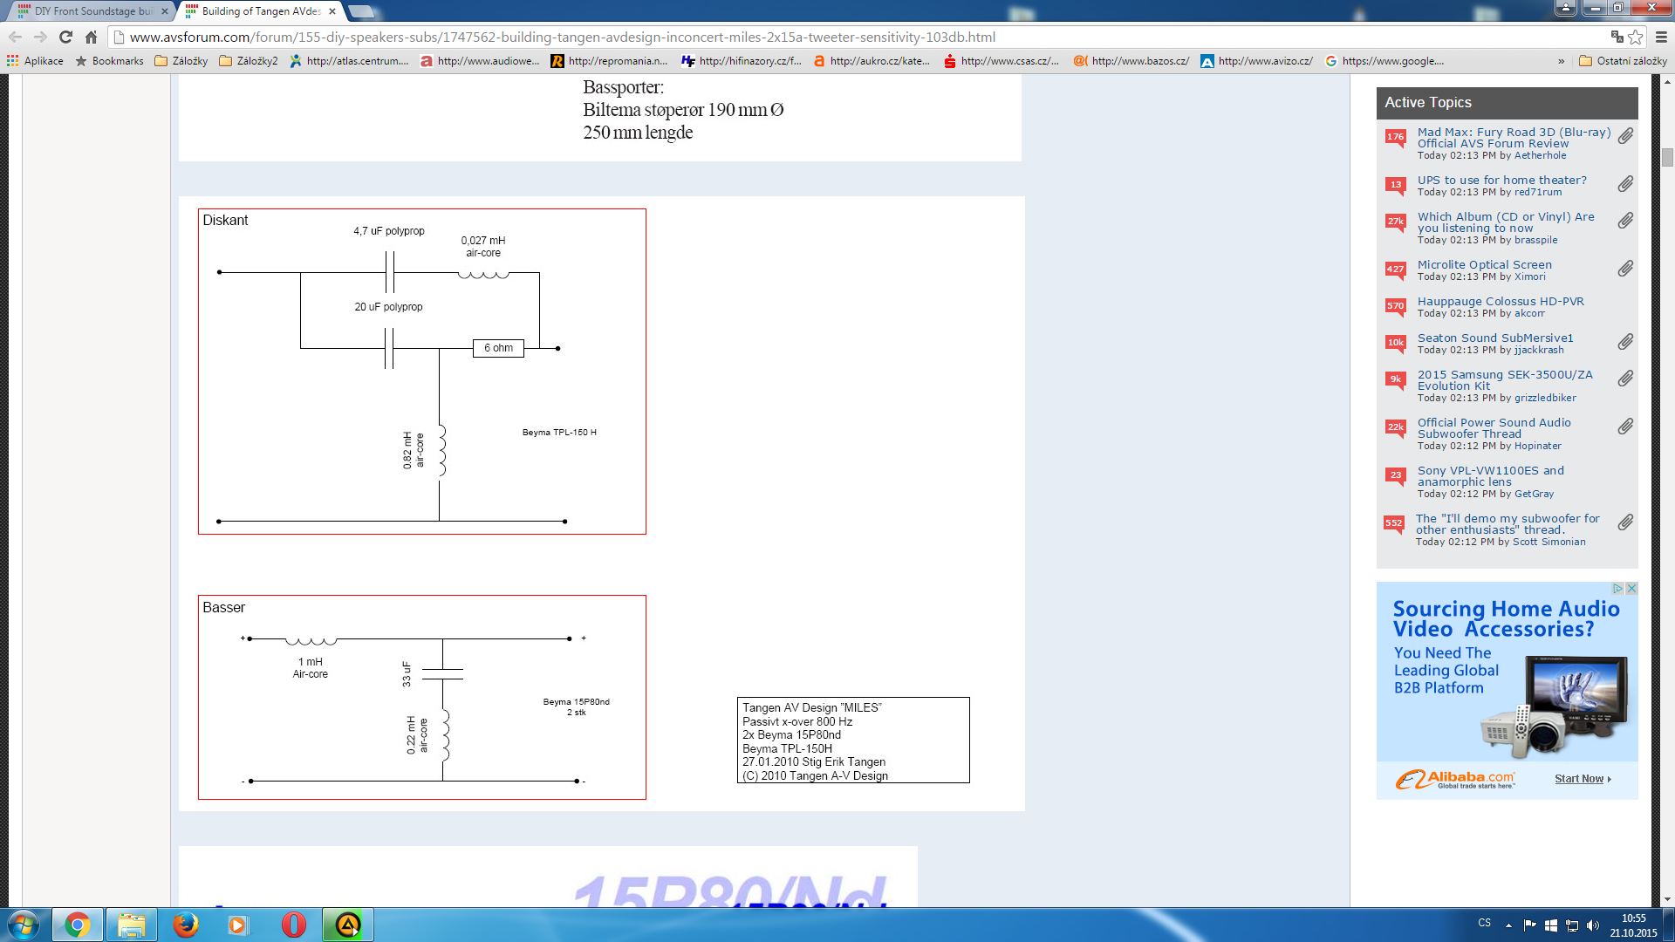
Task: Open Opera browser from the taskbar
Action: coord(291,924)
